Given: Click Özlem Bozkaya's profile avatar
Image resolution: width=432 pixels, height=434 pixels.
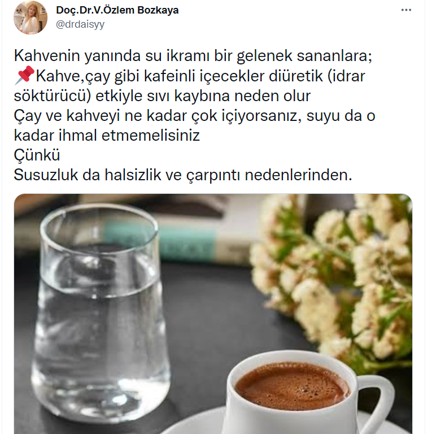Looking at the screenshot, I should [30, 18].
